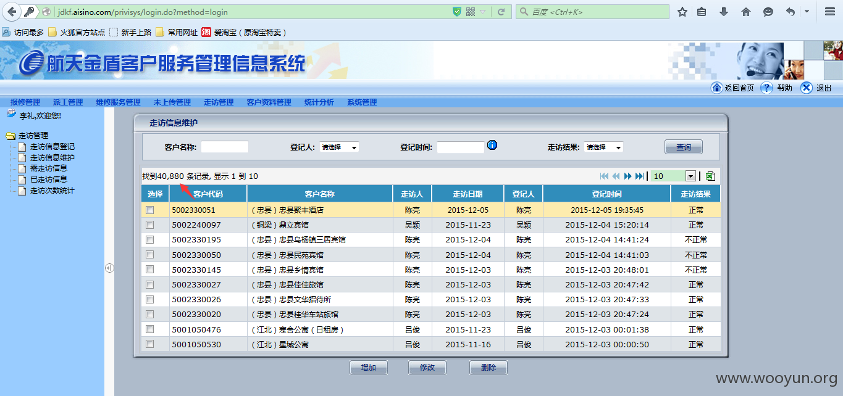The width and height of the screenshot is (843, 396).
Task: Open the browser hamburger menu
Action: click(830, 12)
